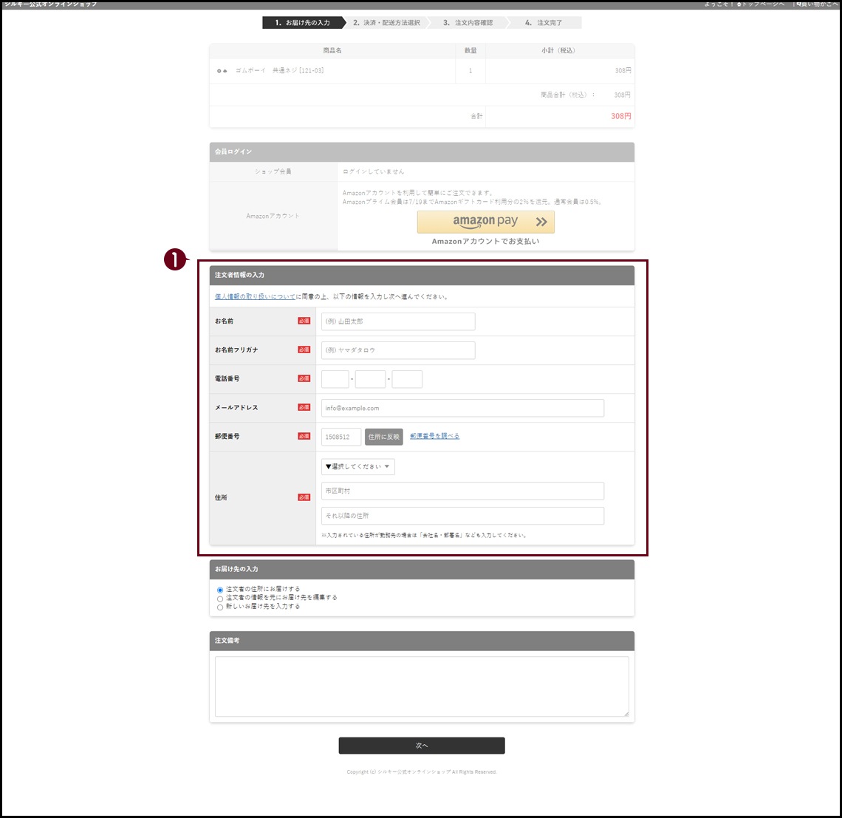Open the prefecture 選択してください dropdown
Image resolution: width=842 pixels, height=818 pixels.
tap(358, 467)
